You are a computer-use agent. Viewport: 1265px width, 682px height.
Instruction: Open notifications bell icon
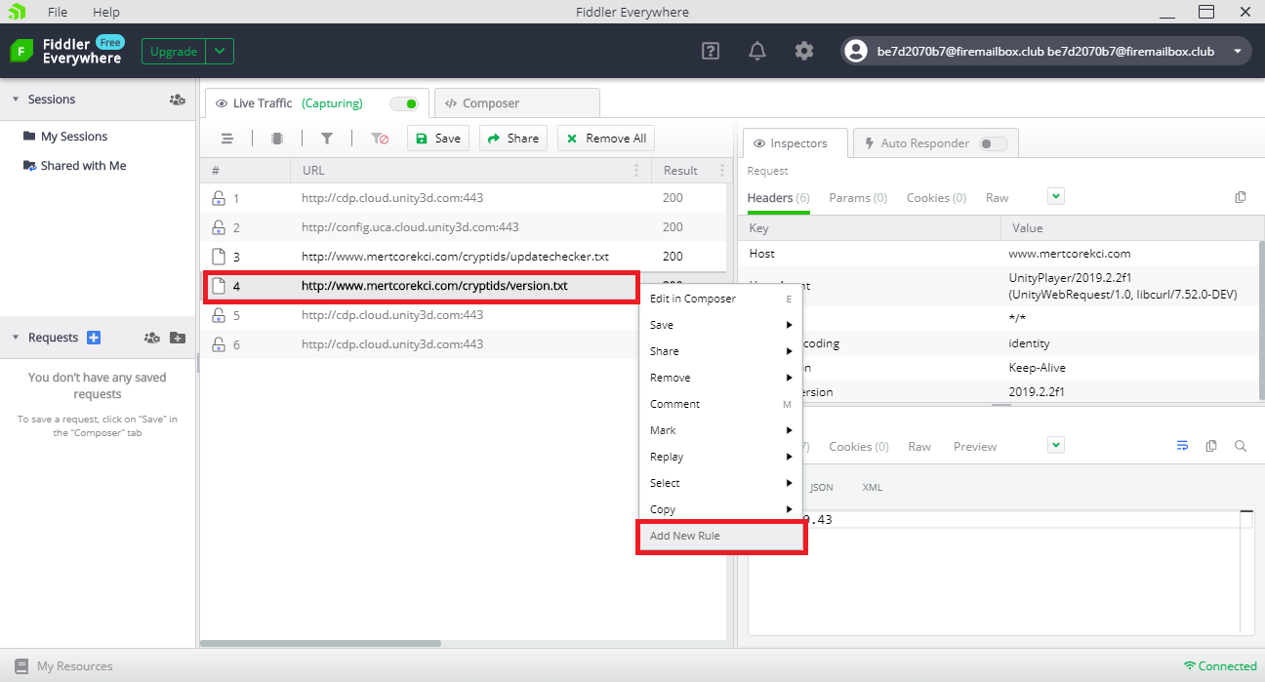tap(757, 51)
